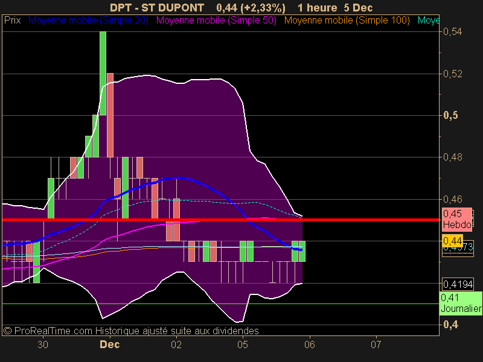This screenshot has height=362, width=483.
Task: Click the '07' date axis label
Action: (376, 345)
